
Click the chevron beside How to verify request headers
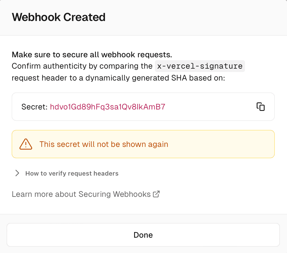17,173
